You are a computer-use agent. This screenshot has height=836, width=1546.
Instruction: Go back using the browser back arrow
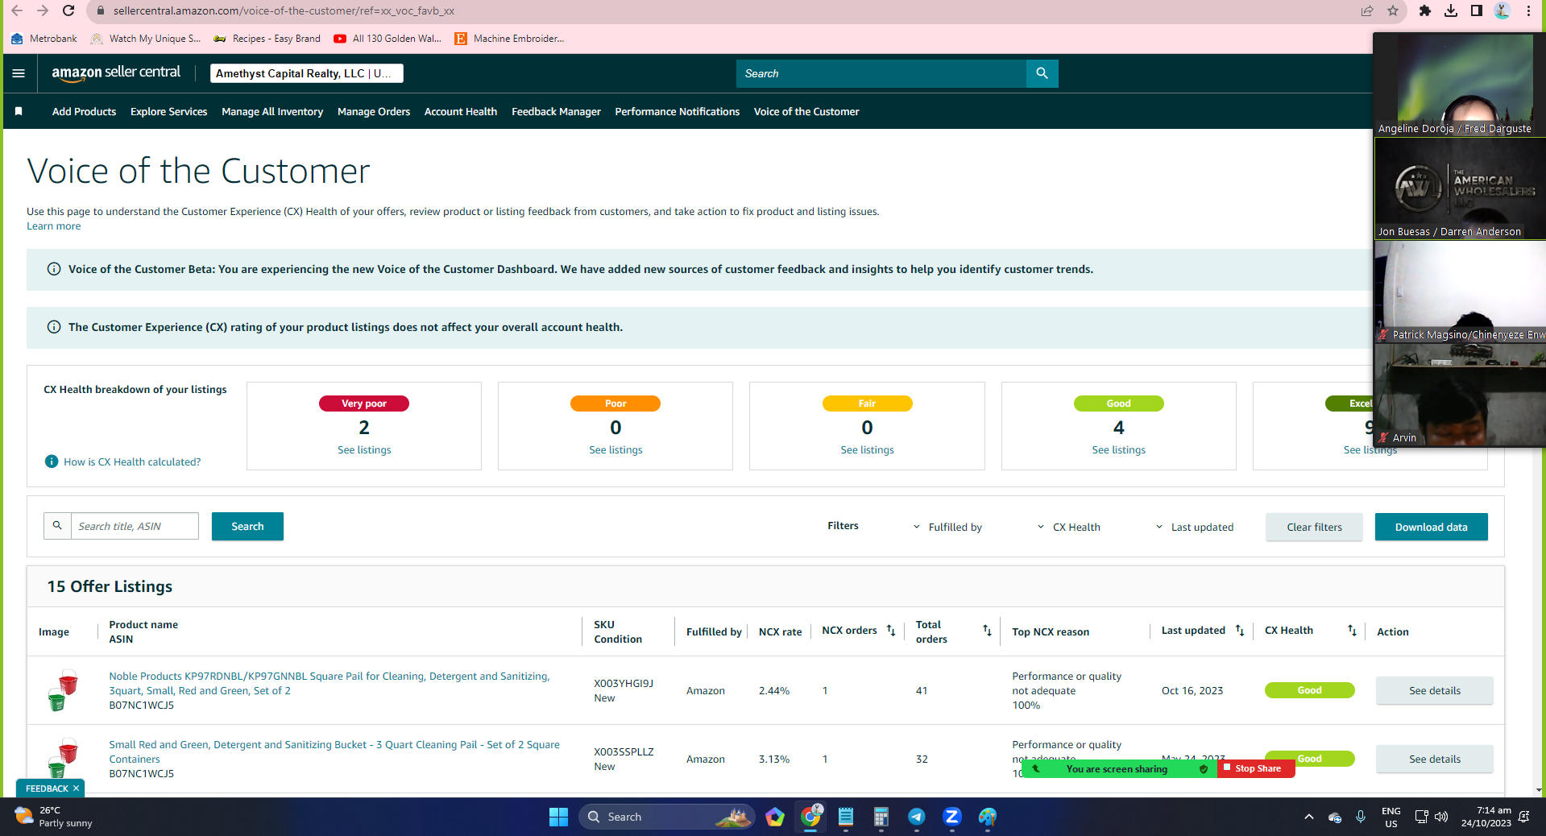click(17, 10)
